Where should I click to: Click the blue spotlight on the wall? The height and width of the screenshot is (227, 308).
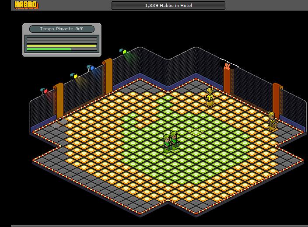point(91,68)
